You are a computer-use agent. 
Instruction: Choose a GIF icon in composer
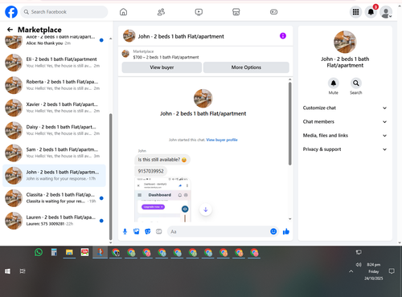(159, 231)
